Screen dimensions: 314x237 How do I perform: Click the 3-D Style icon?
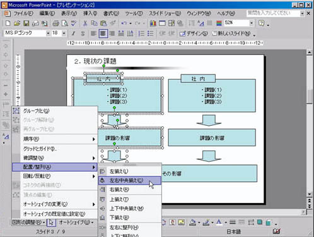pyautogui.click(x=268, y=222)
